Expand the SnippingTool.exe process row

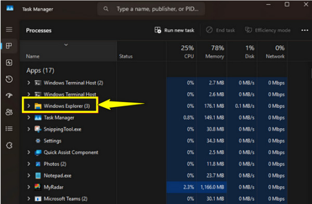(x=29, y=129)
